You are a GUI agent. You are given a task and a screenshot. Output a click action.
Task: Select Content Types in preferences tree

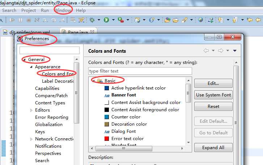[x=50, y=103]
